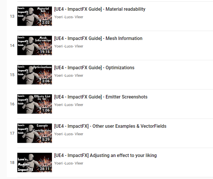Image resolution: width=213 pixels, height=179 pixels.
Task: Open the Modular Impact FX thumbnail
Action: (35, 162)
